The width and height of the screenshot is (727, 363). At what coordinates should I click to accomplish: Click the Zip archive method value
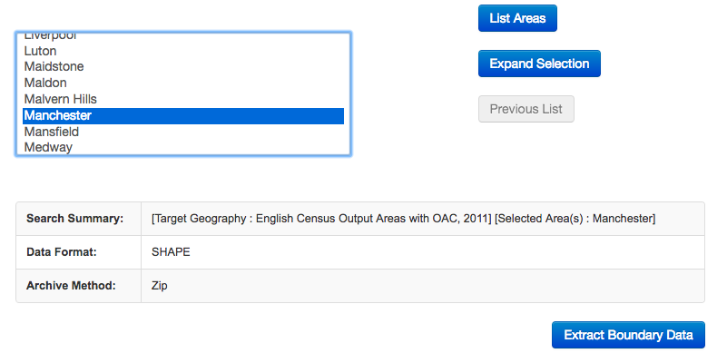click(x=159, y=286)
